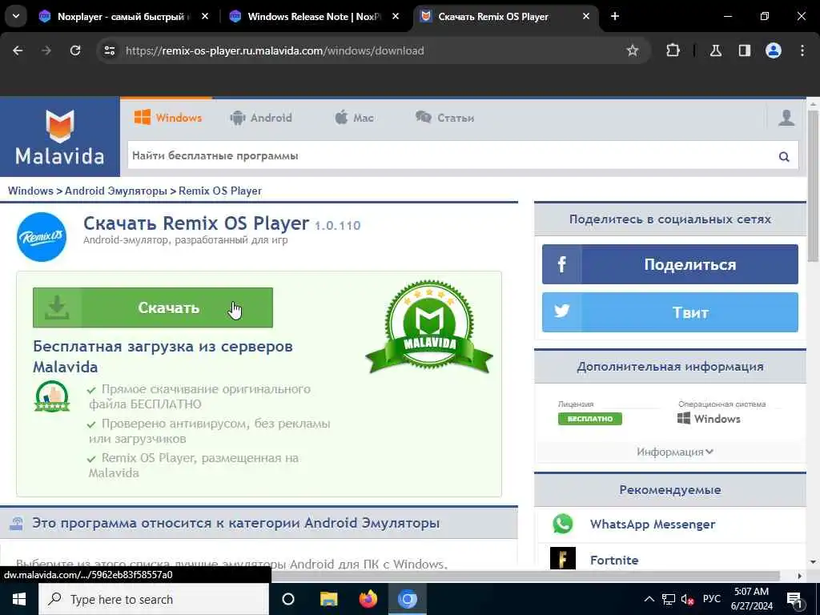
Task: Open a new browser tab
Action: (615, 17)
